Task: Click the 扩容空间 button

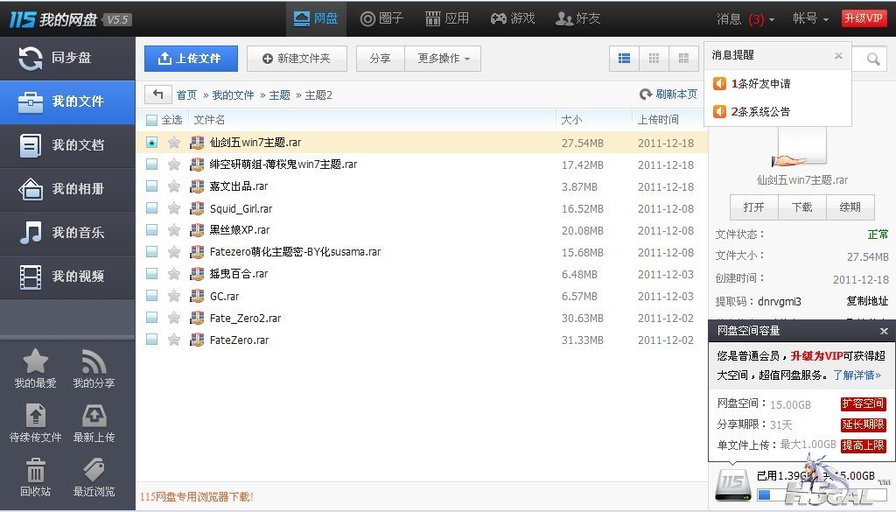Action: point(863,404)
